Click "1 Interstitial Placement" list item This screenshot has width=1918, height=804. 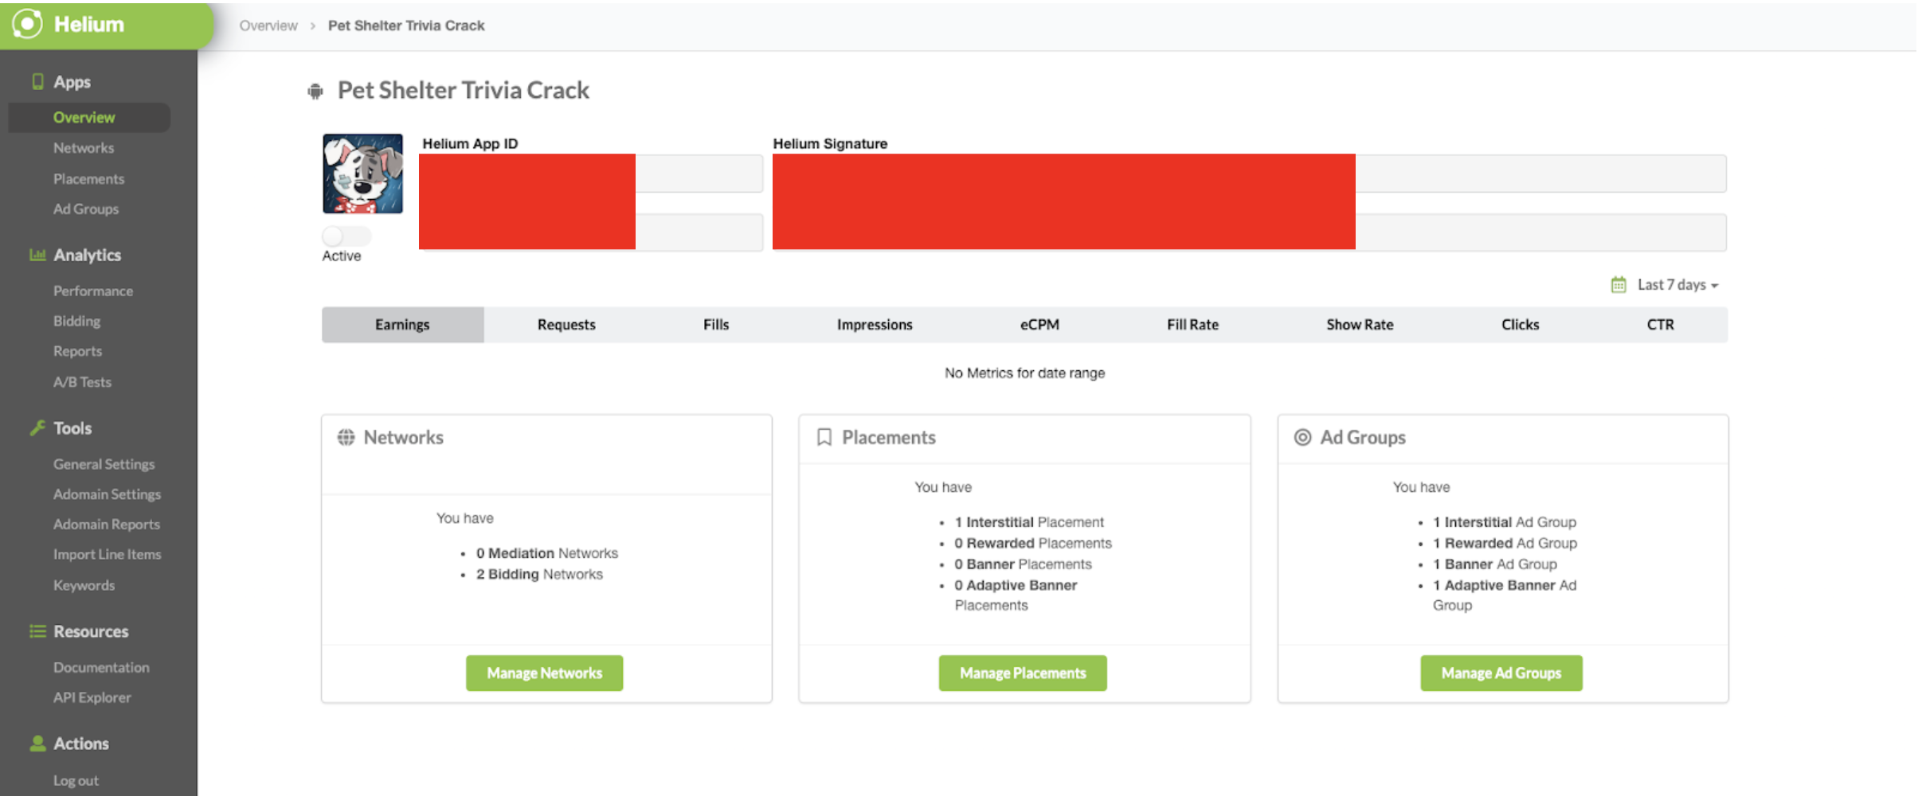tap(1029, 522)
